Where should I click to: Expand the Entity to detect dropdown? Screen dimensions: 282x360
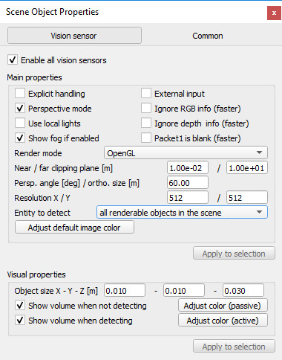pyautogui.click(x=182, y=212)
